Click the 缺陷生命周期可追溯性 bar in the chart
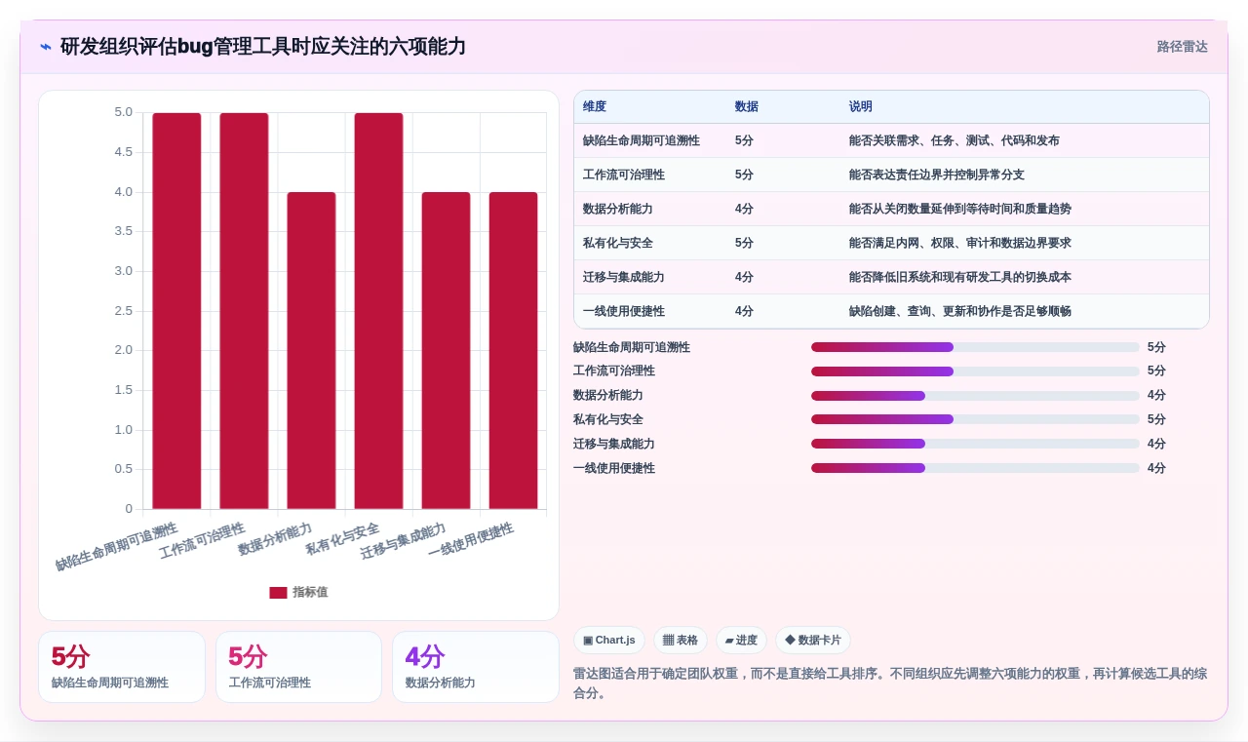Screen dimensions: 1248x742 [176, 311]
